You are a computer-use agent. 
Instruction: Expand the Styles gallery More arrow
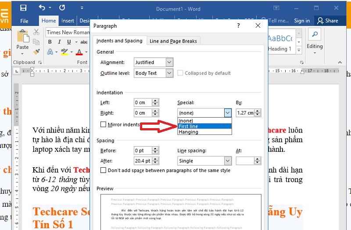pyautogui.click(x=299, y=50)
